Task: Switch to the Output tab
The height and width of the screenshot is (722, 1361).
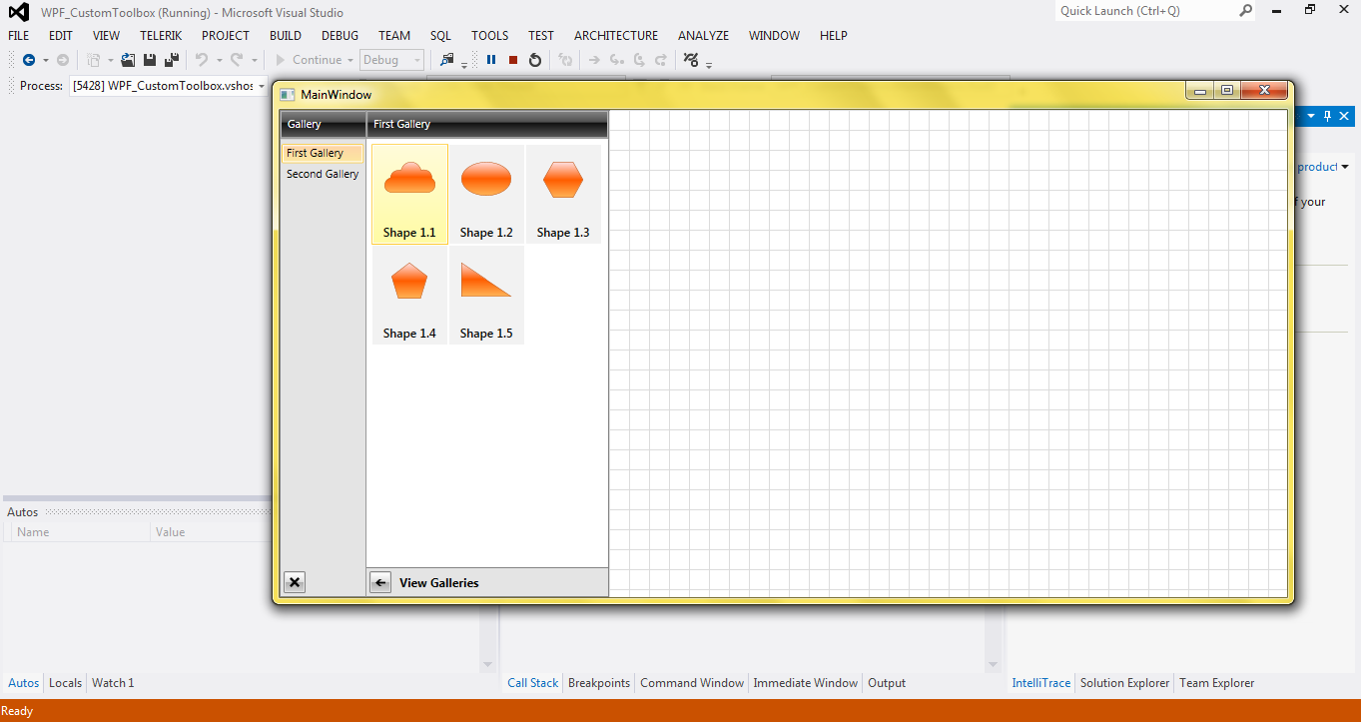Action: pos(887,683)
